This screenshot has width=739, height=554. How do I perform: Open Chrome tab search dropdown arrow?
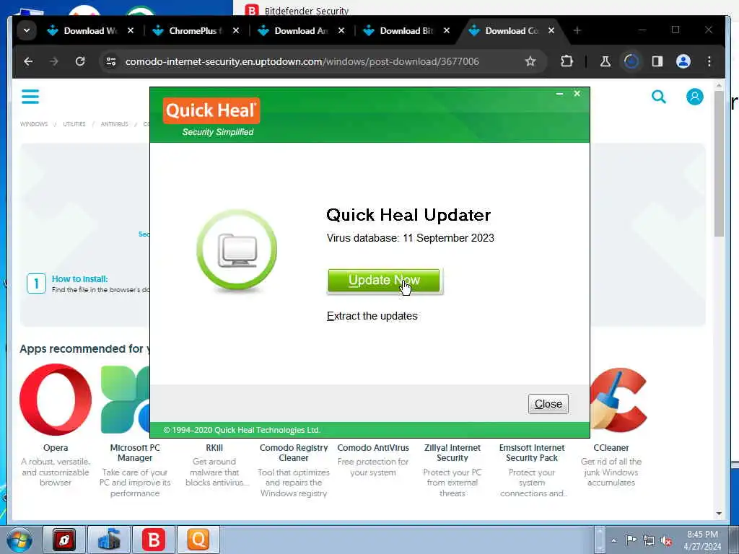pyautogui.click(x=27, y=30)
